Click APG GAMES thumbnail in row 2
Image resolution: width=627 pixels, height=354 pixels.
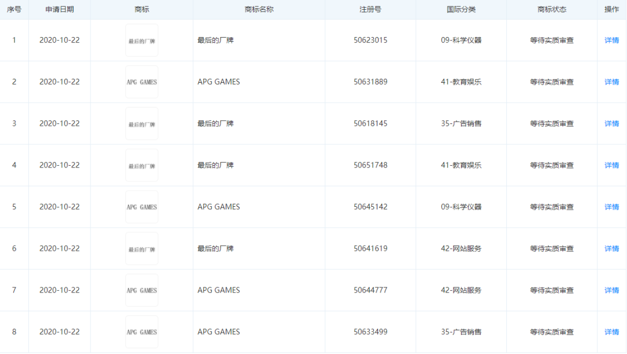point(142,82)
